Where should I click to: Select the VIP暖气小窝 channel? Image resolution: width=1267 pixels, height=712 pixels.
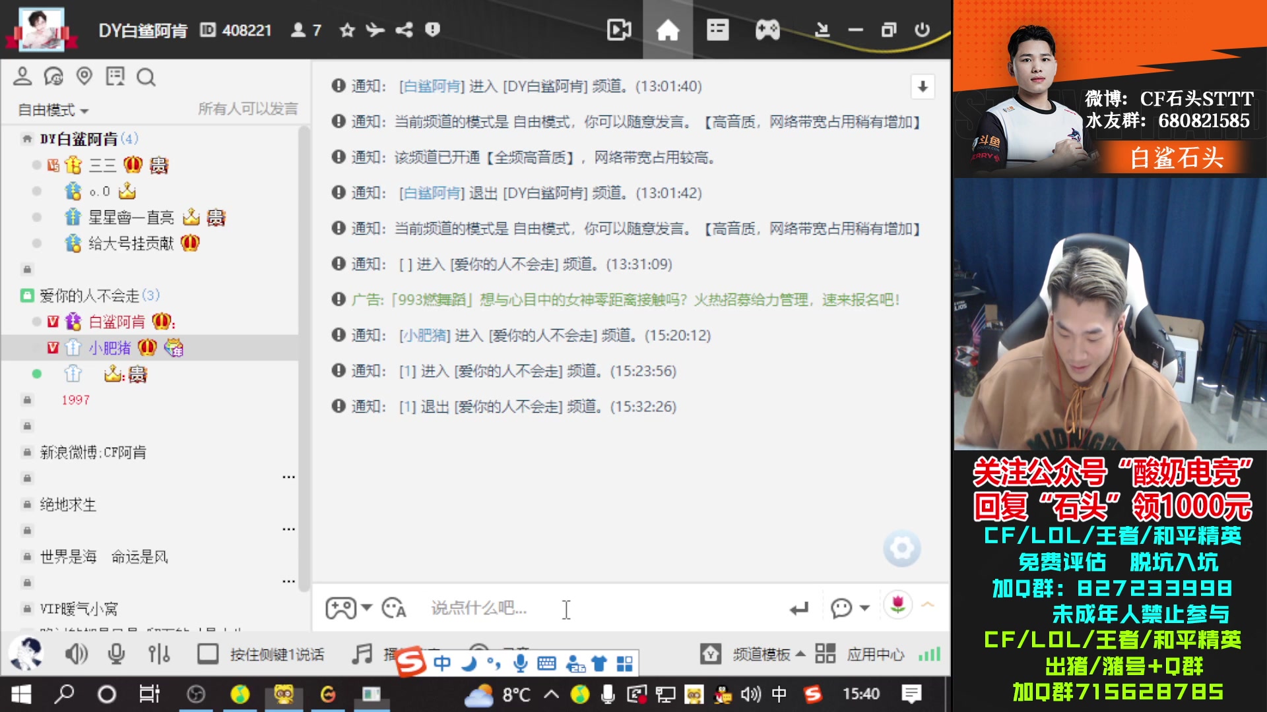point(79,608)
